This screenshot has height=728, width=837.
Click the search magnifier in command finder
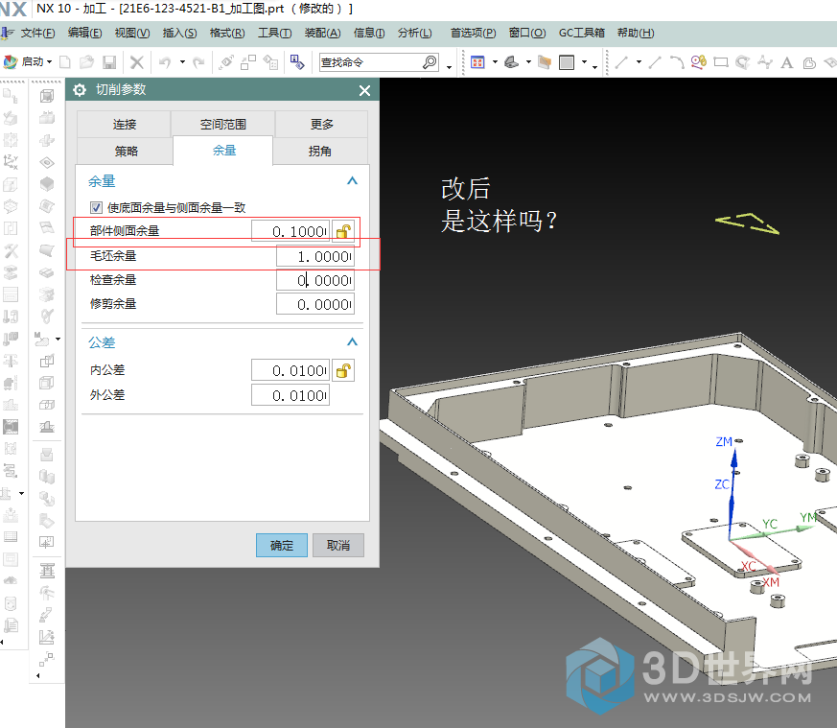coord(430,62)
